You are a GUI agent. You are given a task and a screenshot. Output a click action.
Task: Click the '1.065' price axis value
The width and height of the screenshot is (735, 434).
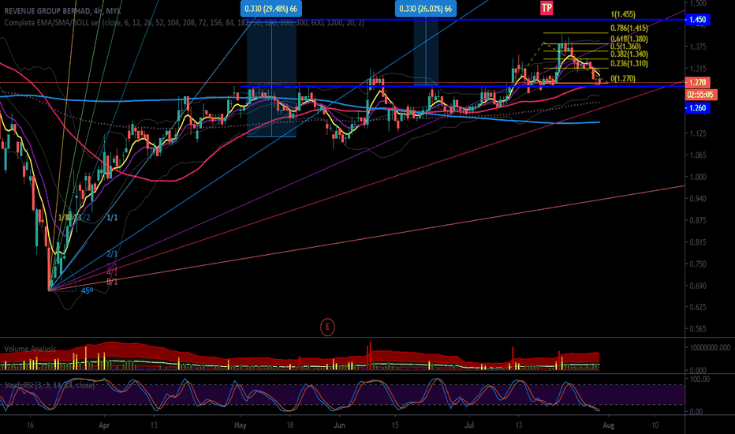point(698,155)
